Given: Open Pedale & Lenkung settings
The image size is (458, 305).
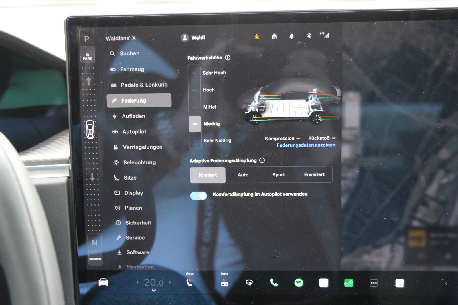Looking at the screenshot, I should [x=139, y=85].
